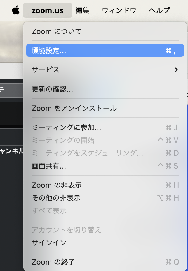Open the Apple menu icon
Viewport: 188px width, 271px height.
pyautogui.click(x=16, y=10)
